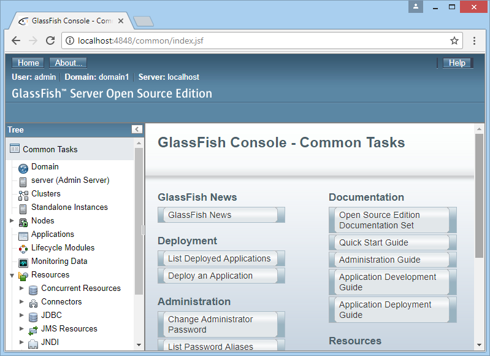Click the JNDI folder icon
This screenshot has height=356, width=490.
tap(33, 344)
